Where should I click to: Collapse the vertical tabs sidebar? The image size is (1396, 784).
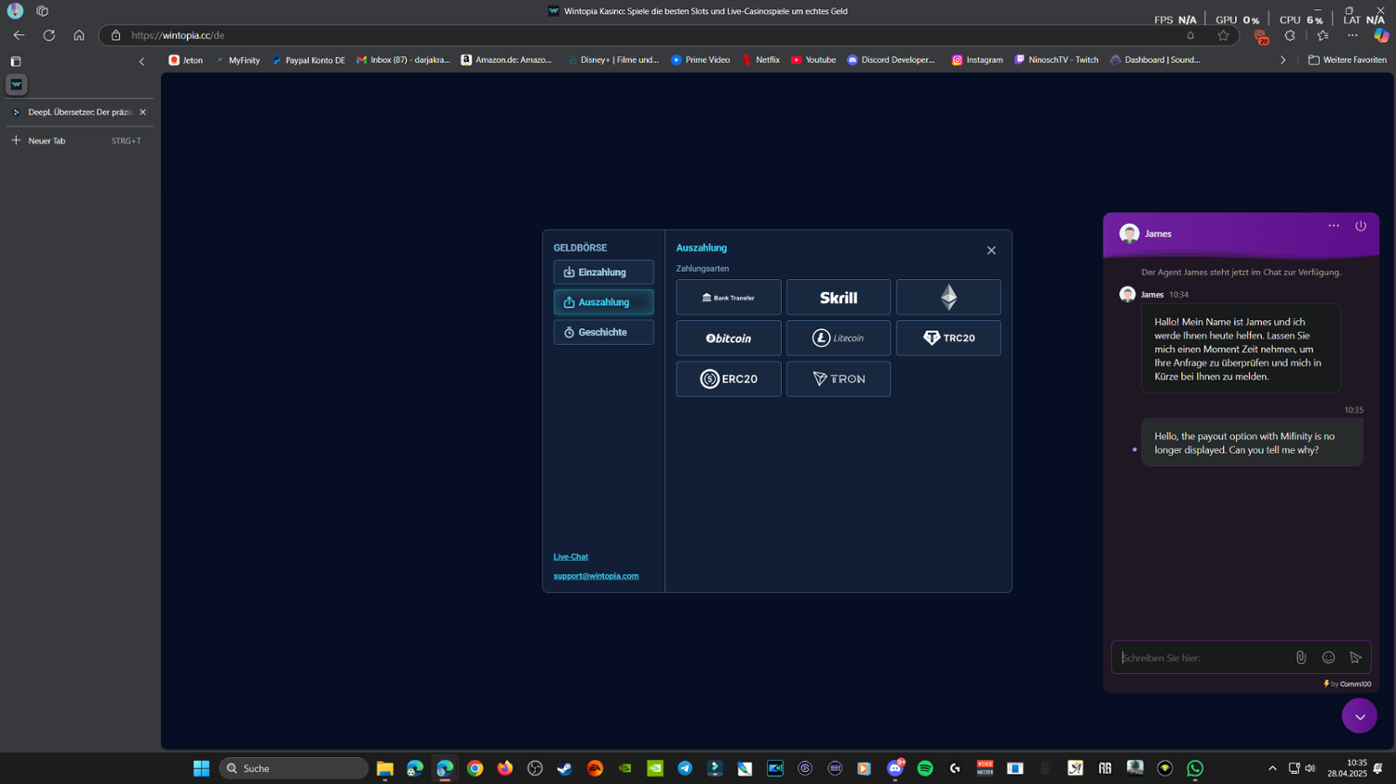pyautogui.click(x=141, y=61)
